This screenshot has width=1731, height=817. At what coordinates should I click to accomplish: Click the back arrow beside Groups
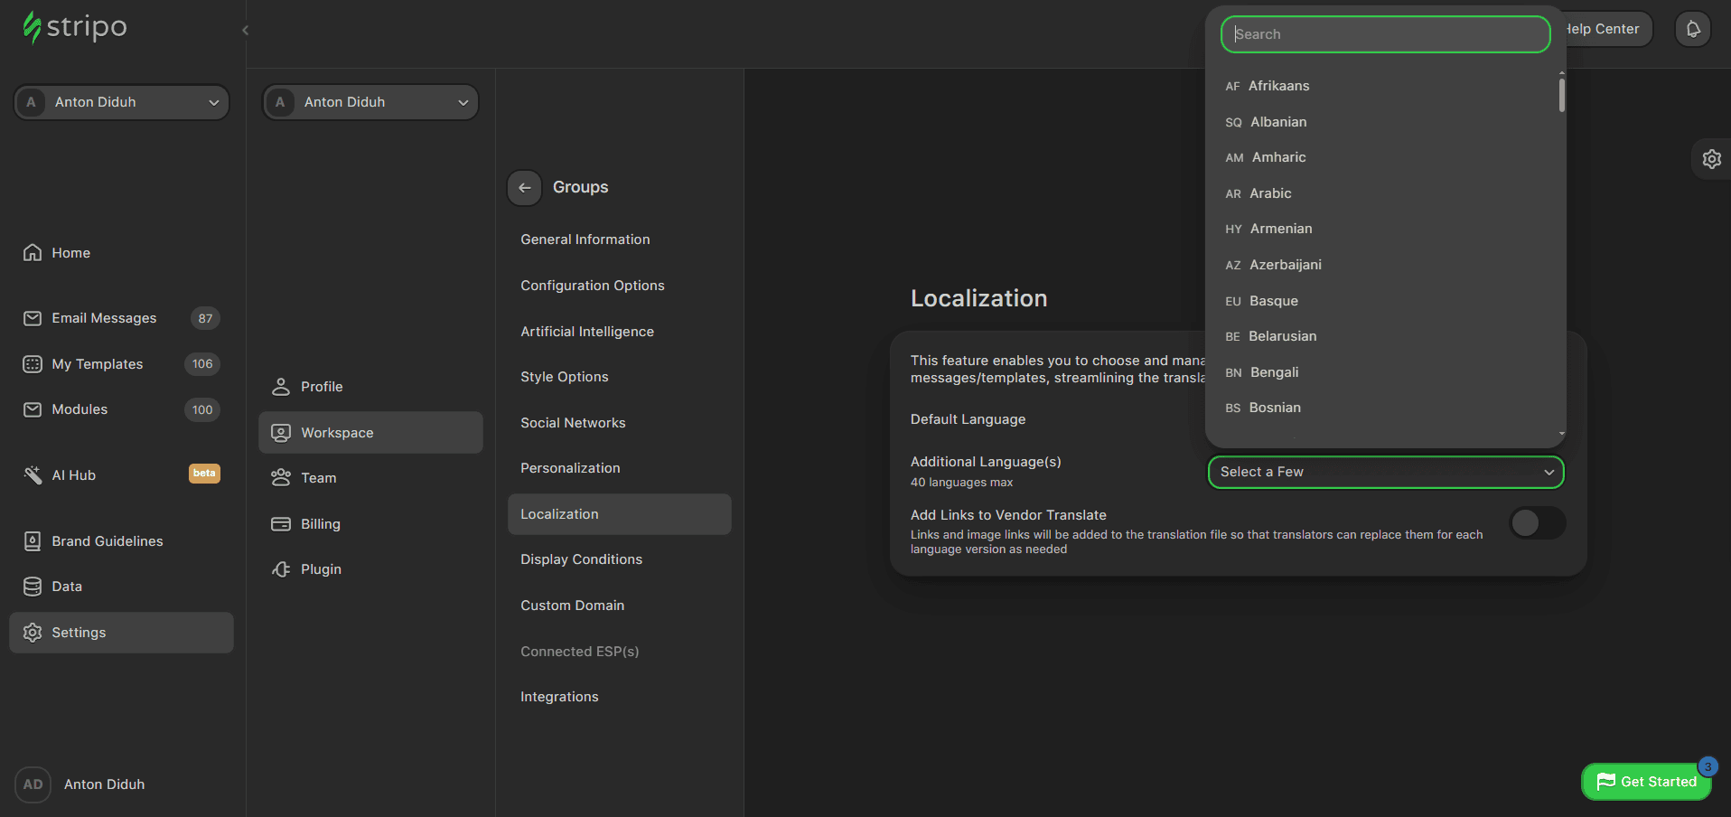525,187
